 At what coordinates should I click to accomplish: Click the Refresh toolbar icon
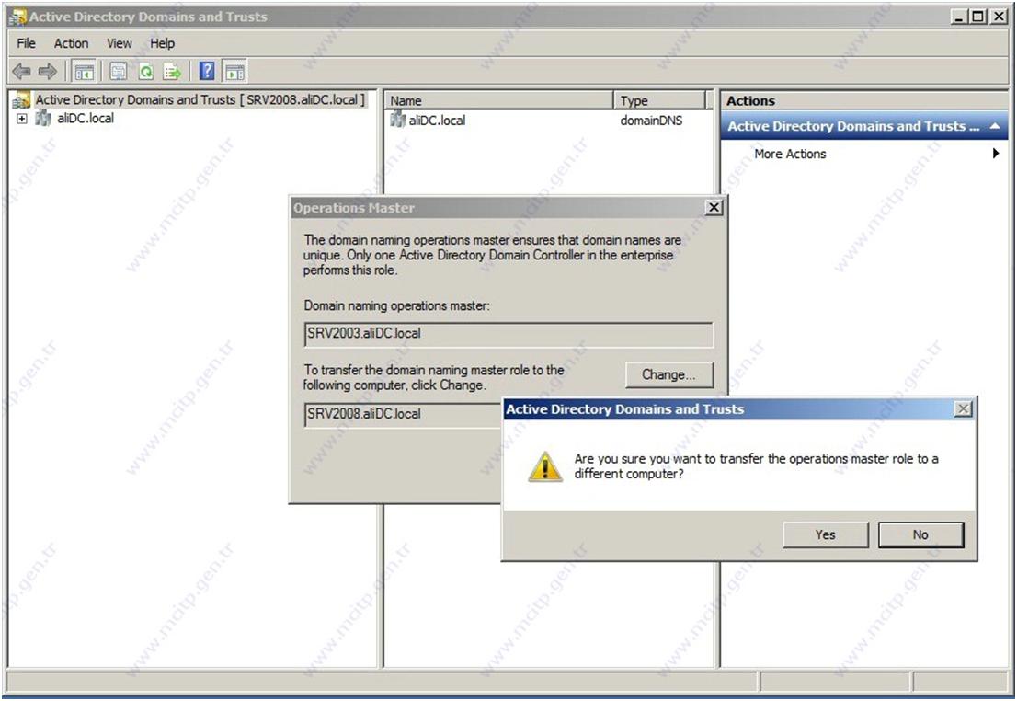146,72
